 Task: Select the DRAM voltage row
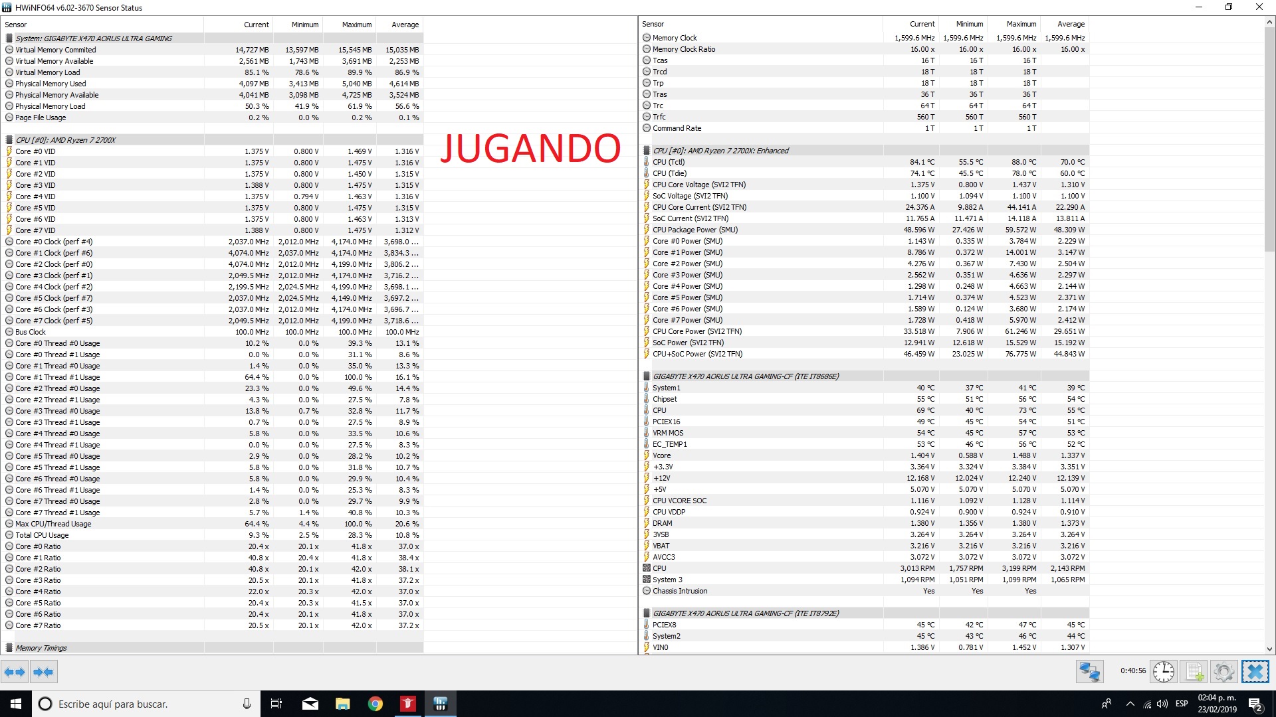coord(865,523)
